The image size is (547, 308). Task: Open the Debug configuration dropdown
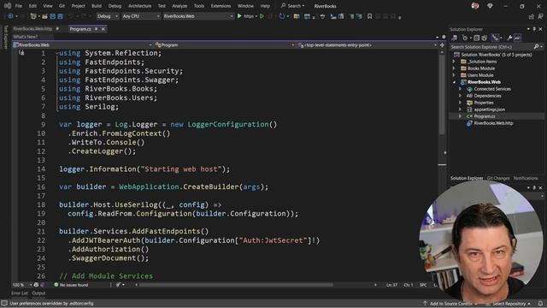pyautogui.click(x=107, y=16)
